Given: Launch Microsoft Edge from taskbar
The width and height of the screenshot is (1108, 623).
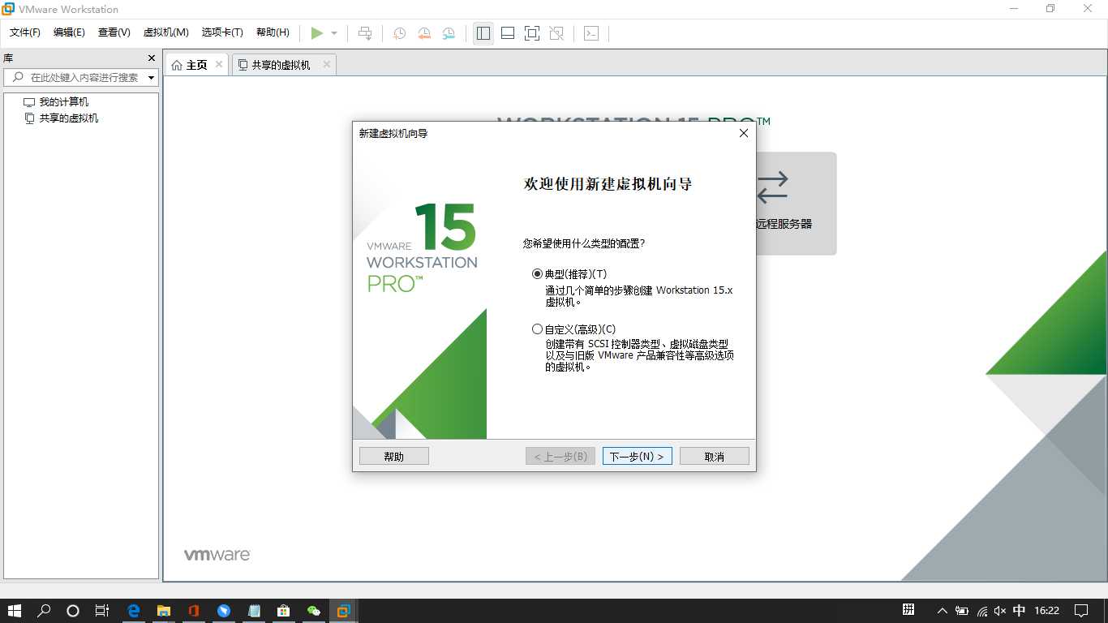Looking at the screenshot, I should [134, 611].
